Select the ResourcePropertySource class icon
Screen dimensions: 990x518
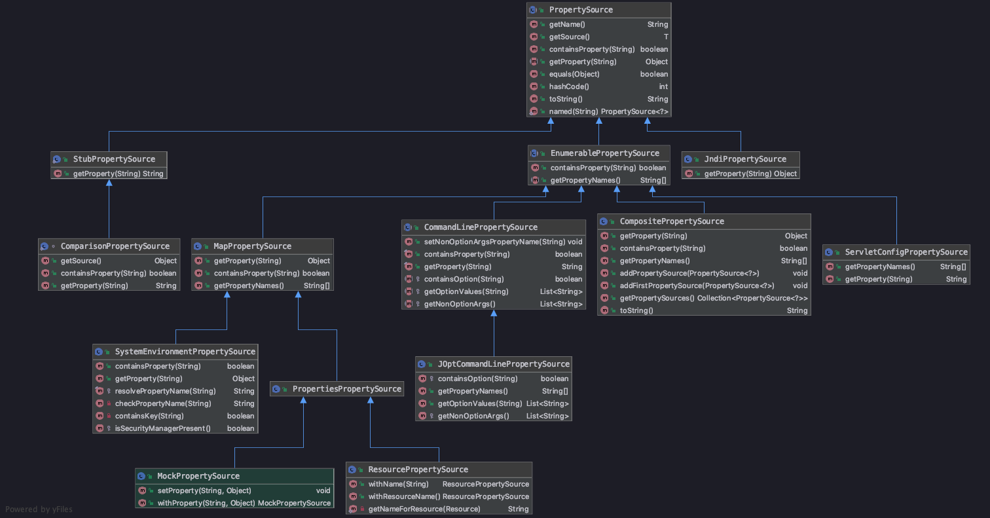(352, 470)
